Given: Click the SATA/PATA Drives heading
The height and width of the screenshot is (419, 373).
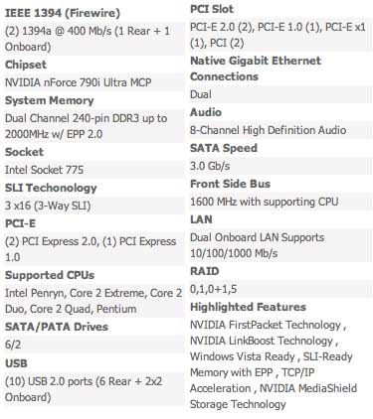Looking at the screenshot, I should [57, 327].
